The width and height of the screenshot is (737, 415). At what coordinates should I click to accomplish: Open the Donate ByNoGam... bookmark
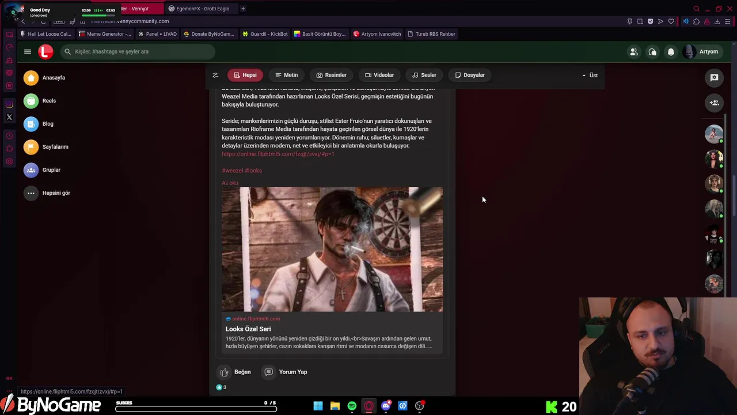coord(209,34)
